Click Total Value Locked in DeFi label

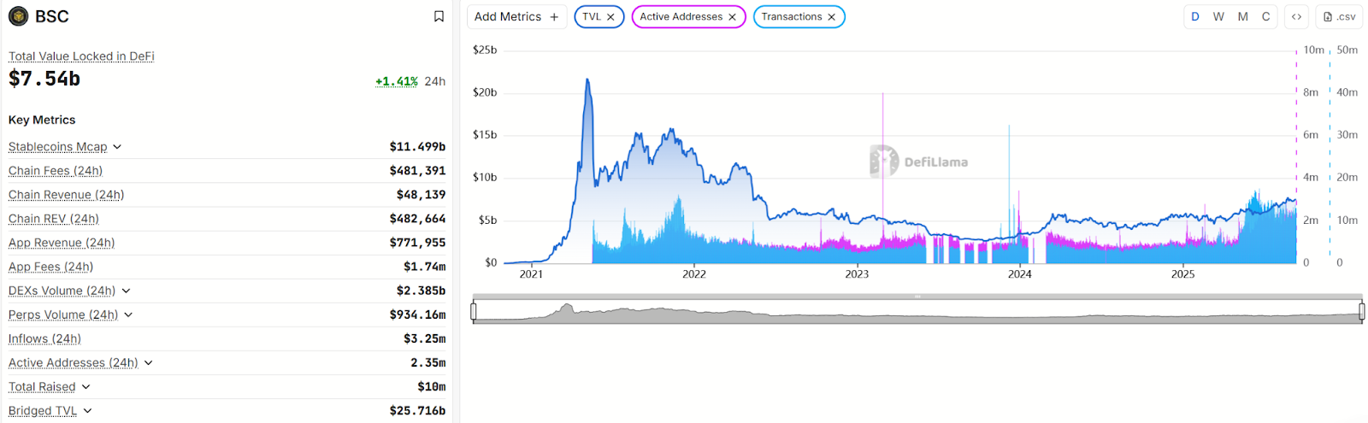[x=81, y=56]
